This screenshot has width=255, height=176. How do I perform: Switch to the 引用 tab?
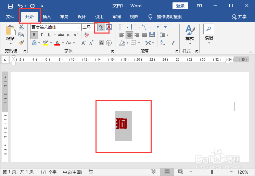pos(99,16)
